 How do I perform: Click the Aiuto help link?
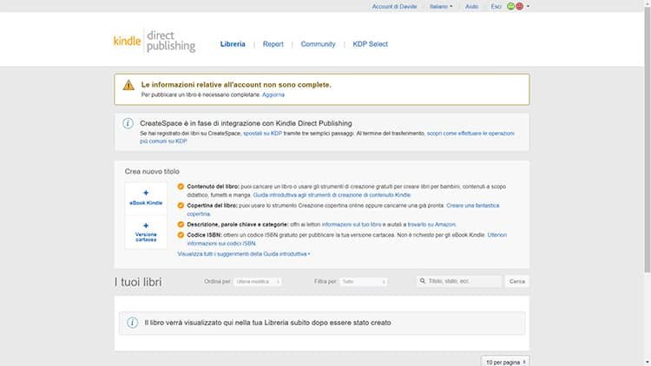click(471, 6)
